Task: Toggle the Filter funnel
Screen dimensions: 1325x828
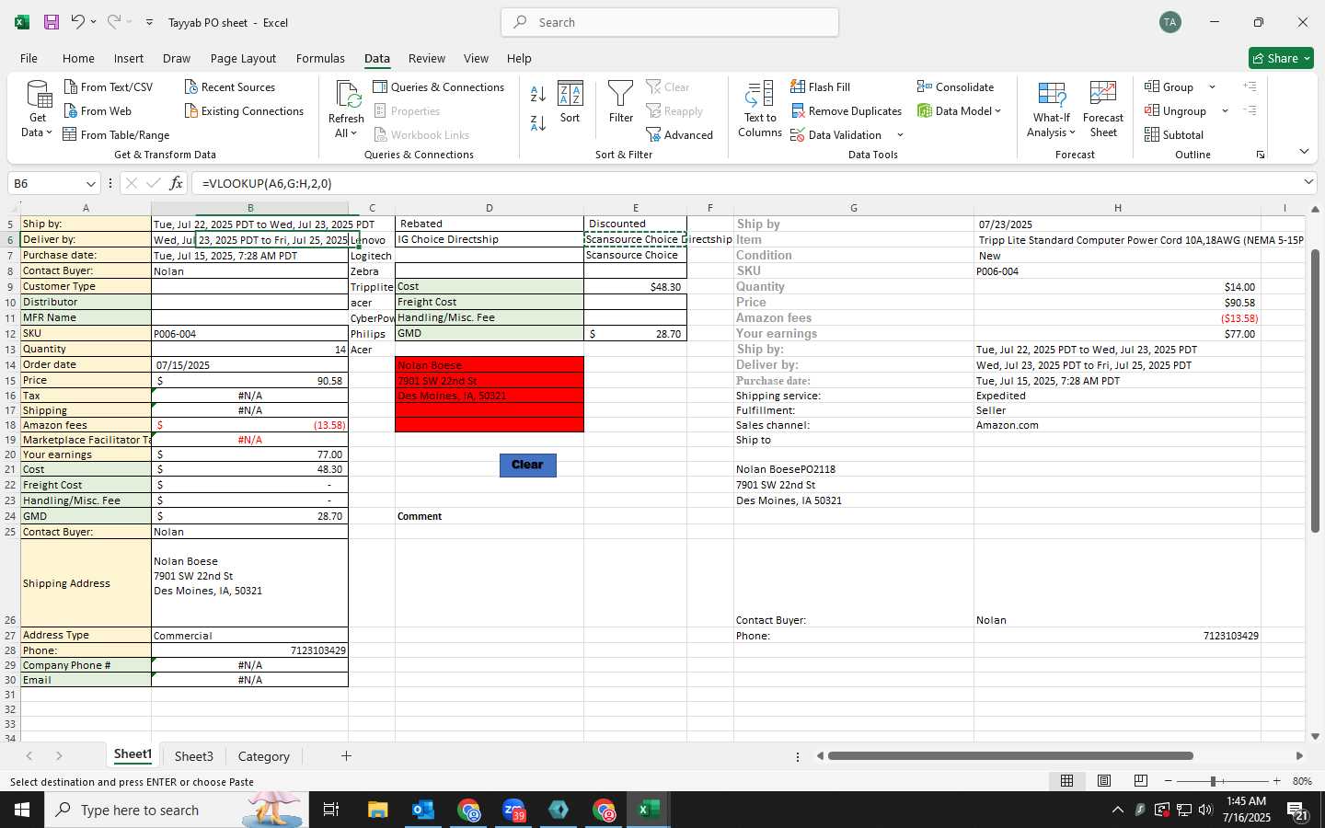Action: [x=621, y=102]
